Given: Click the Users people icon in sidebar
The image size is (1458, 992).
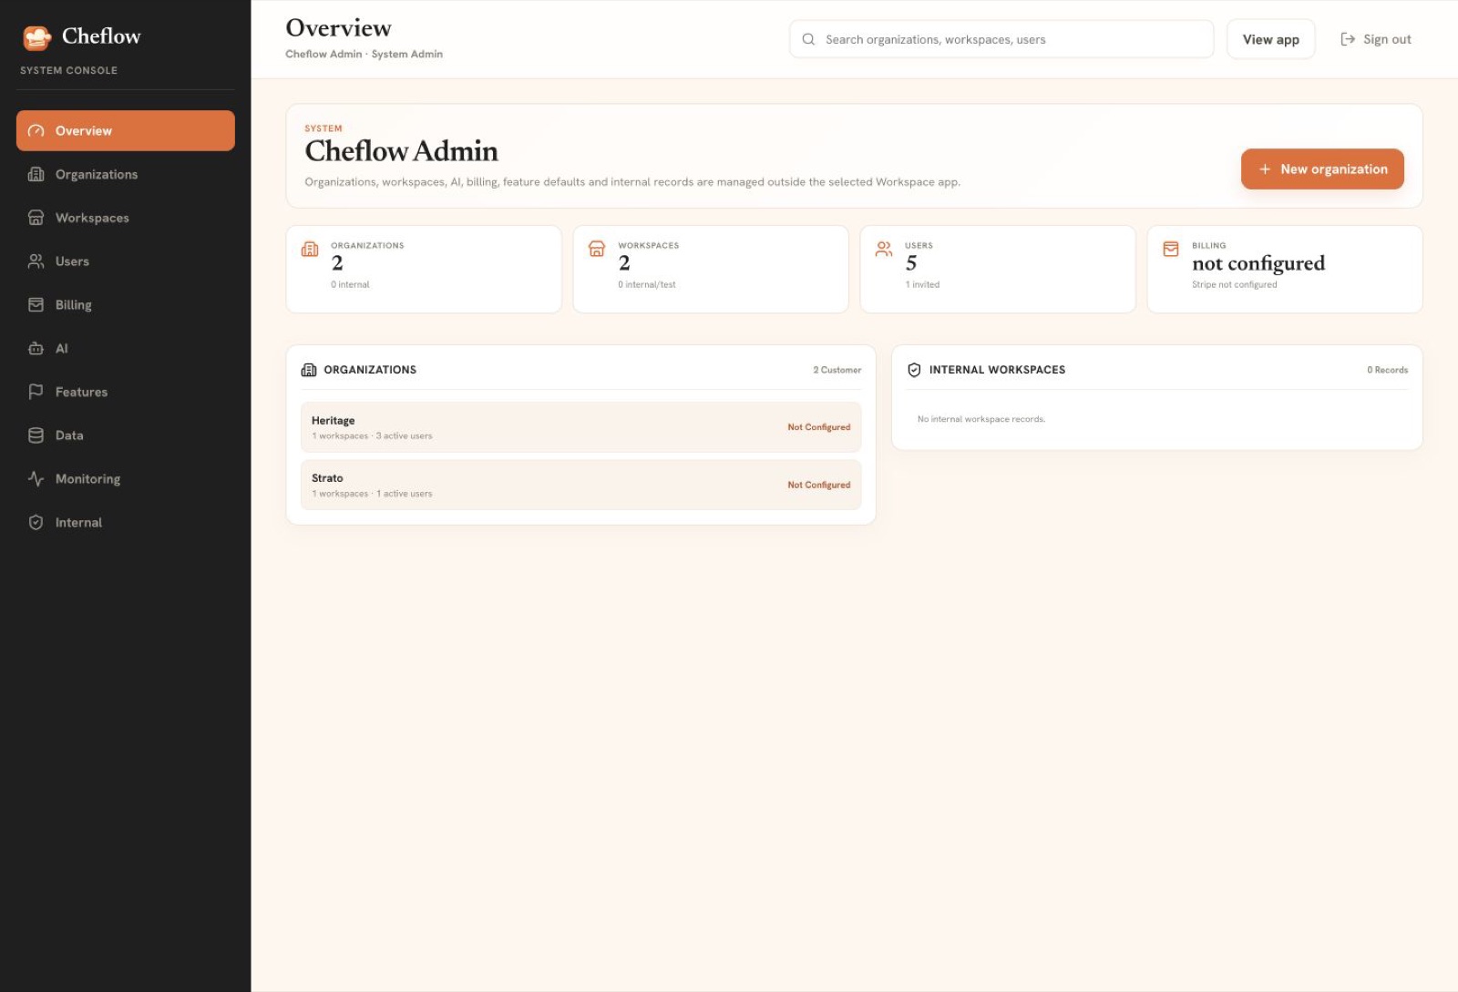Looking at the screenshot, I should point(36,261).
